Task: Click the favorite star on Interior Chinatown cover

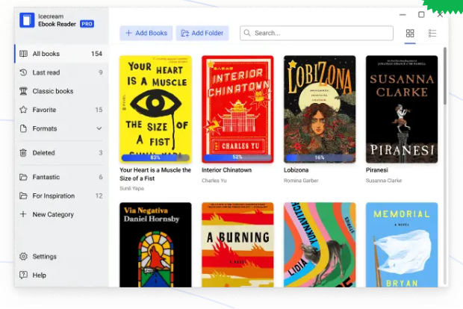Action: [x=211, y=64]
